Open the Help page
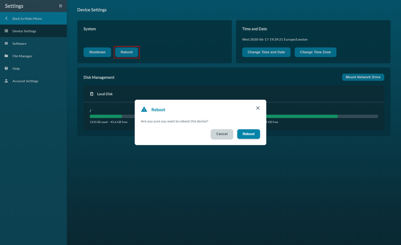 34,68
